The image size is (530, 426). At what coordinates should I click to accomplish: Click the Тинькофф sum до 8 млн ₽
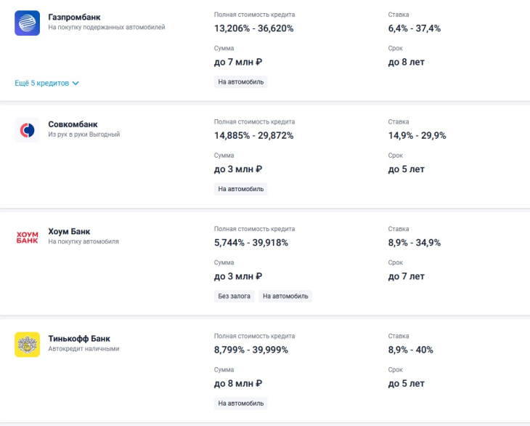point(238,384)
